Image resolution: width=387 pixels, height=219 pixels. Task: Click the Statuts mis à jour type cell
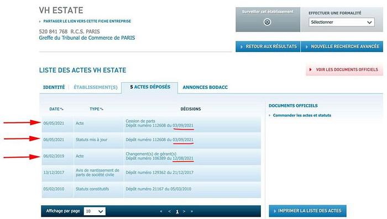91,140
